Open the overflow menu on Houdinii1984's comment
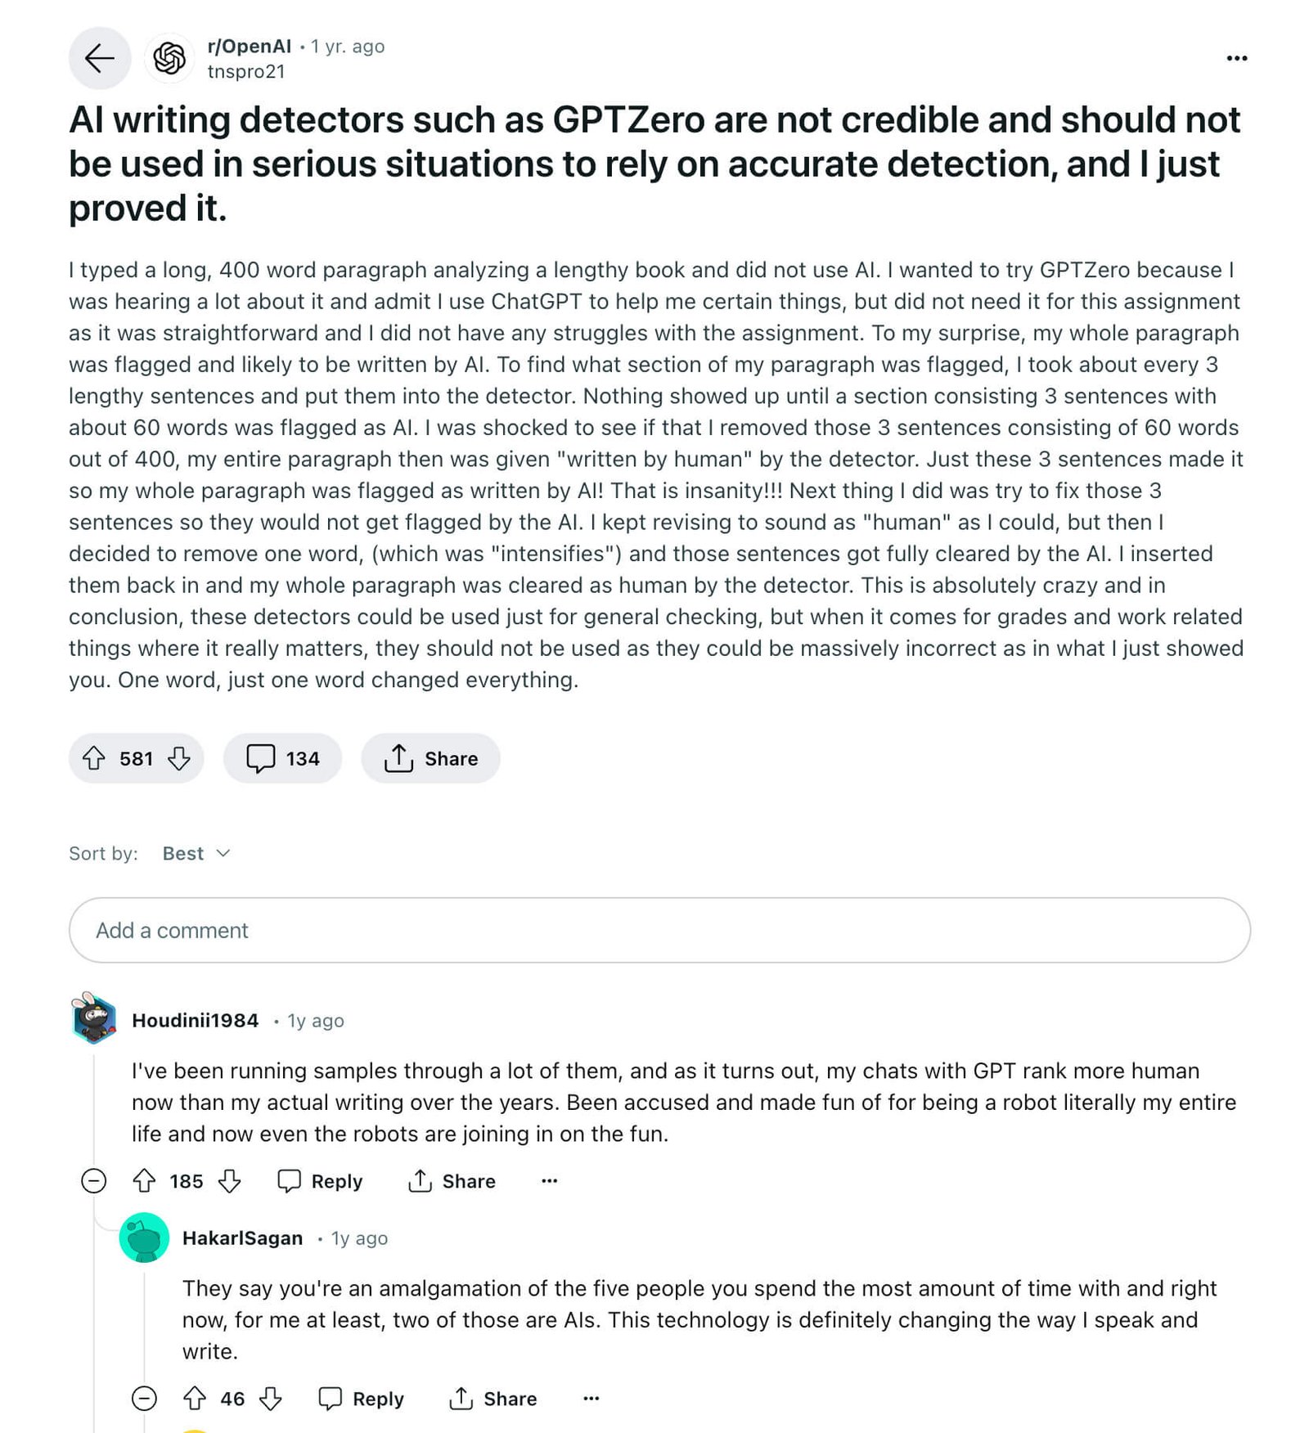This screenshot has width=1309, height=1433. click(x=549, y=1180)
